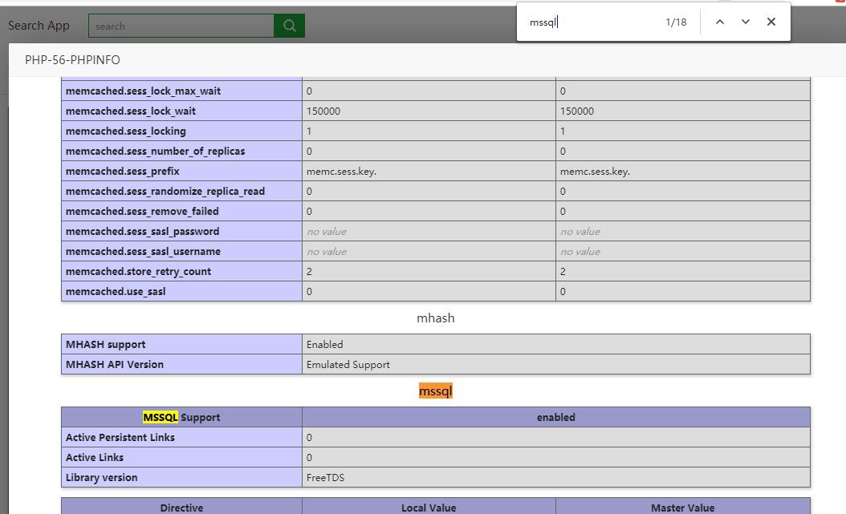This screenshot has width=846, height=514.
Task: Click the orange highlighted mssql section heading
Action: tap(436, 391)
